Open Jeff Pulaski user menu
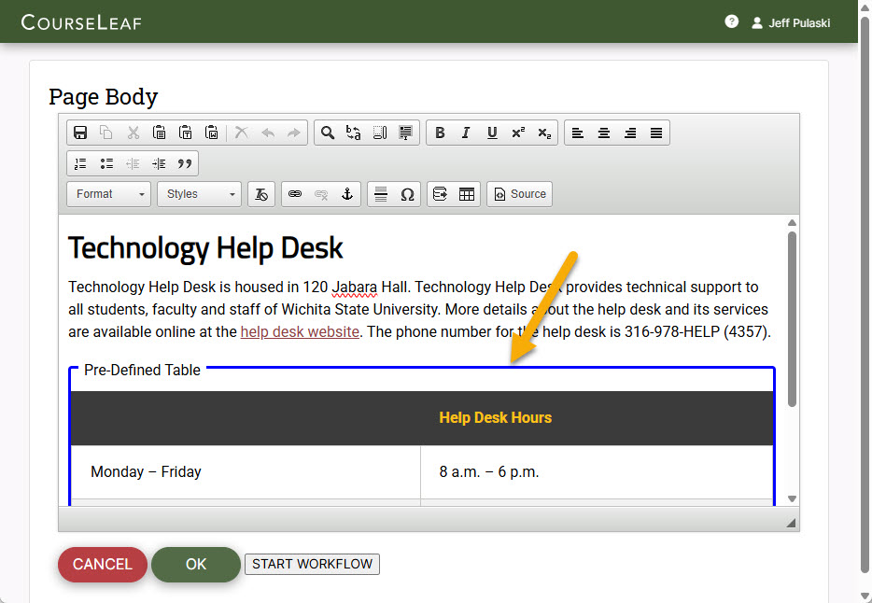 click(x=791, y=22)
